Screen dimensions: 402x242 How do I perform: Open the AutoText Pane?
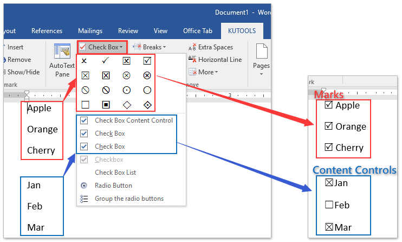pyautogui.click(x=62, y=61)
